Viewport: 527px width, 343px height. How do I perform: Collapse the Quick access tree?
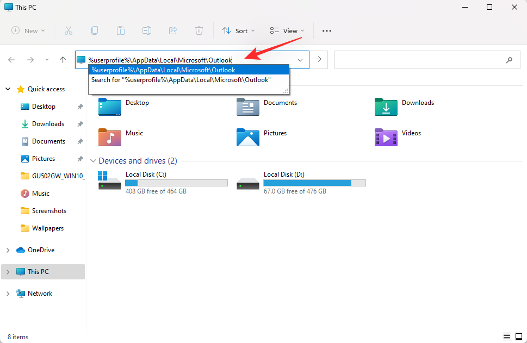[x=8, y=89]
